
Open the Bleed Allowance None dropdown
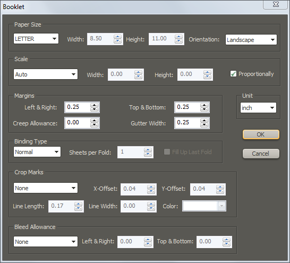[46, 241]
